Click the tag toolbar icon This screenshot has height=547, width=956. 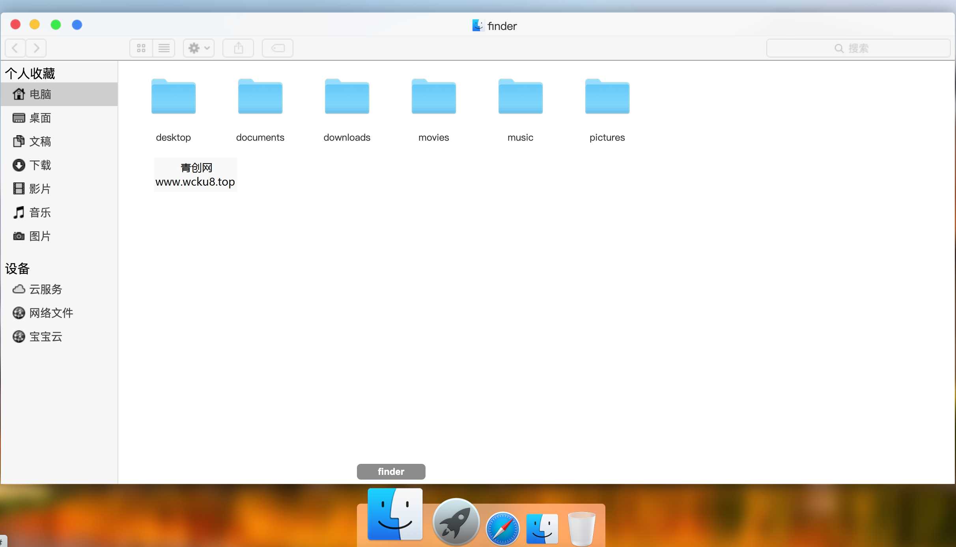click(x=278, y=48)
